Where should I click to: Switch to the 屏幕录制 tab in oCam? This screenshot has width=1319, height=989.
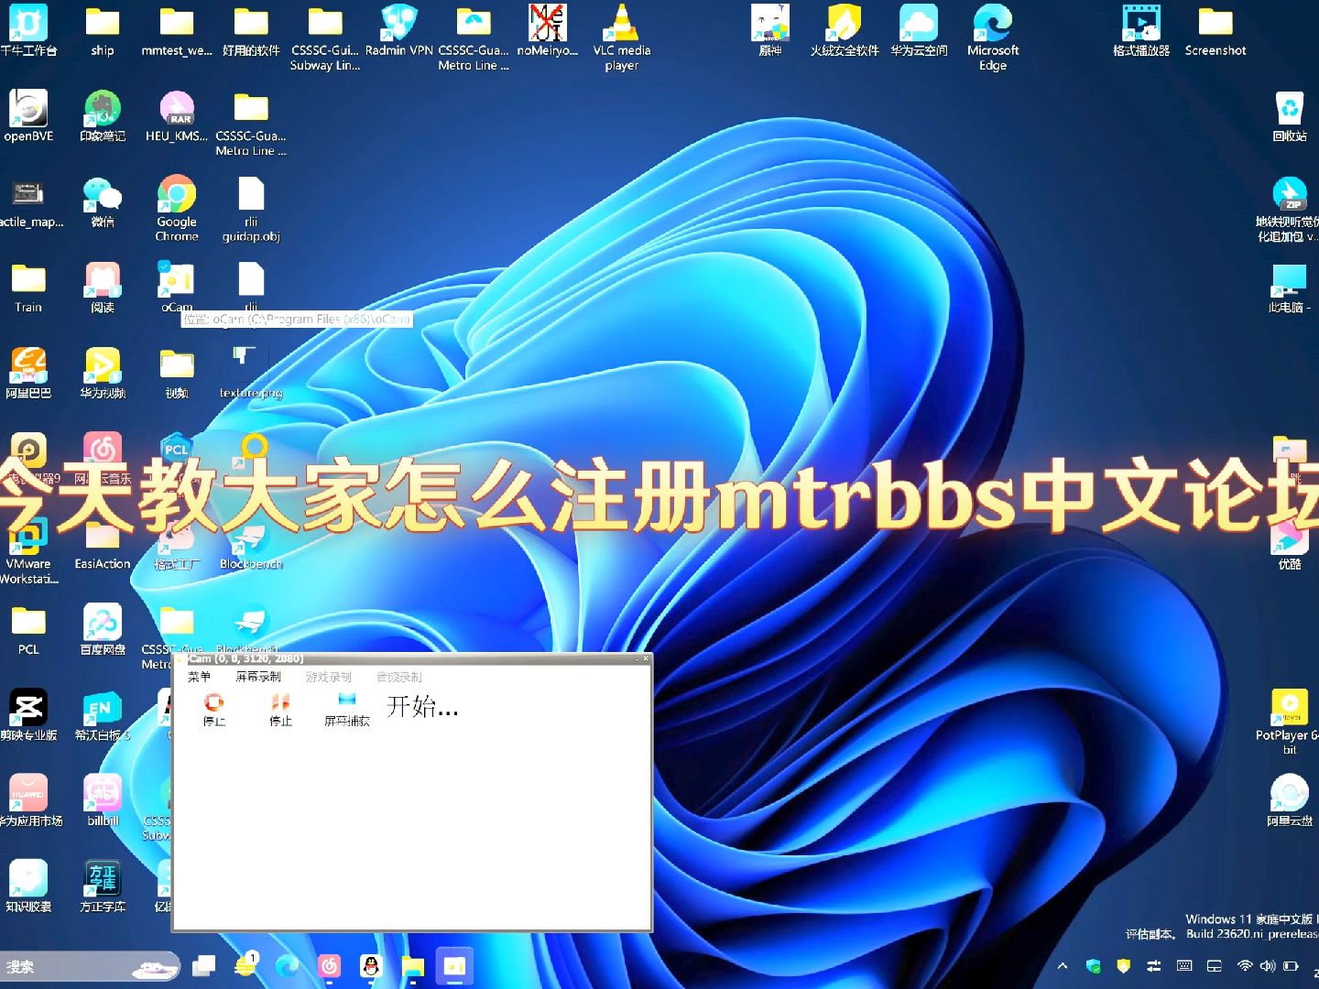258,677
